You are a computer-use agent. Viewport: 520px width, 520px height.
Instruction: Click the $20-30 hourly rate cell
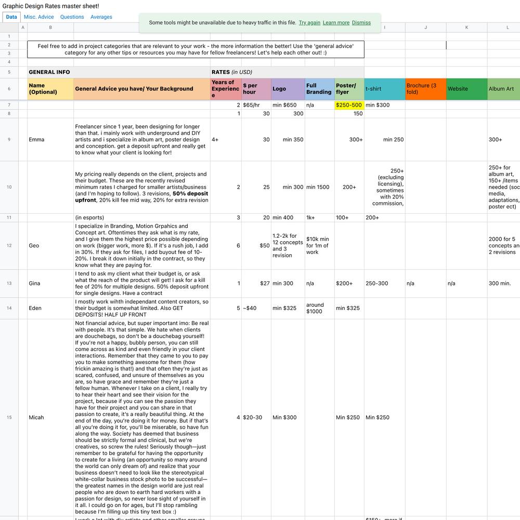pyautogui.click(x=256, y=417)
